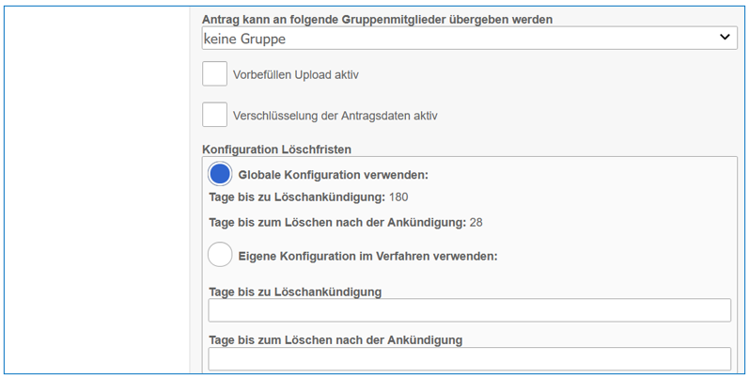Click the global value "180" days text
The image size is (749, 378).
coord(398,197)
